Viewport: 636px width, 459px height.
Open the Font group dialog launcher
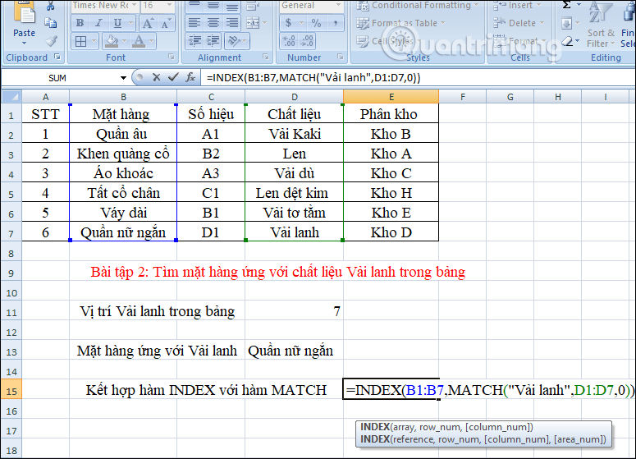click(x=172, y=57)
